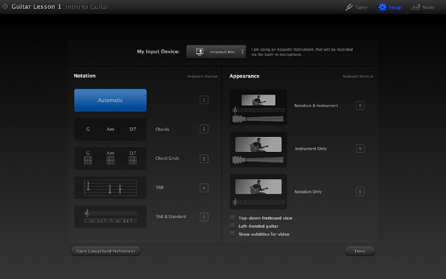
Task: Choose Notation & Instrument appearance thumbnail
Action: (x=258, y=107)
